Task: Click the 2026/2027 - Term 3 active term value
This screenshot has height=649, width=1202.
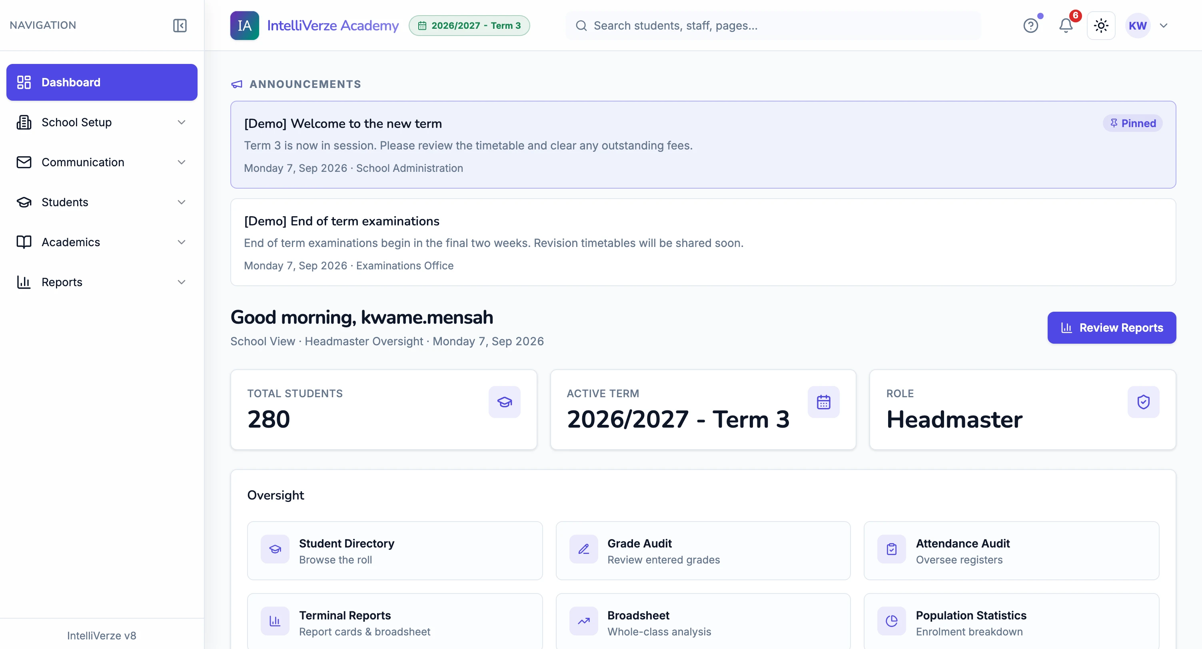Action: pyautogui.click(x=678, y=419)
